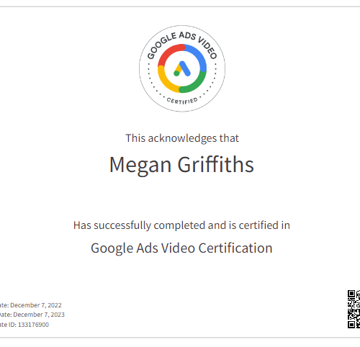Click the QR code on the certificate
The height and width of the screenshot is (347, 360).
(x=354, y=309)
